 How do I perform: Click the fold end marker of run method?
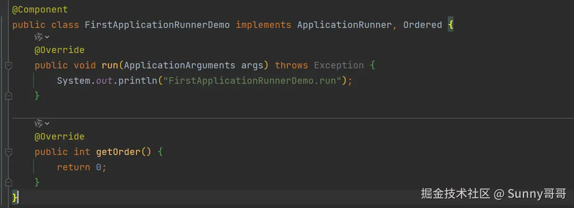pyautogui.click(x=8, y=95)
